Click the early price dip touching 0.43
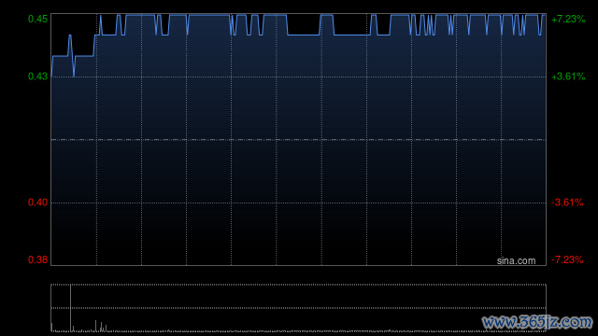 pos(74,76)
